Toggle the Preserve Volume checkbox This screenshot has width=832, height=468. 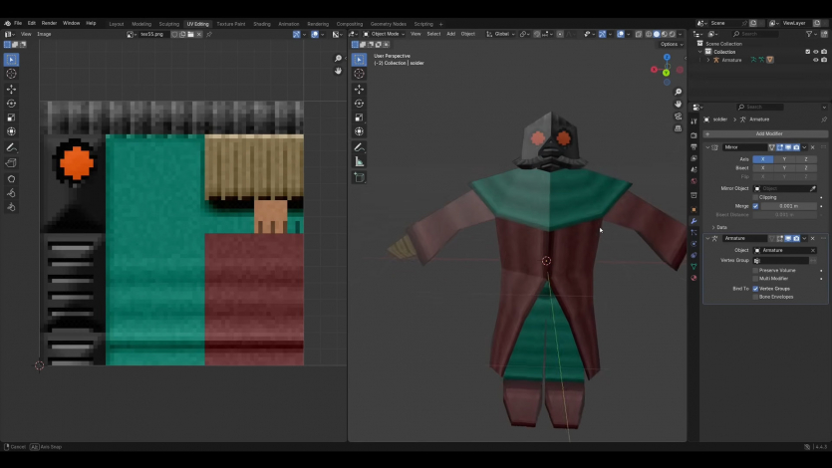click(x=755, y=270)
